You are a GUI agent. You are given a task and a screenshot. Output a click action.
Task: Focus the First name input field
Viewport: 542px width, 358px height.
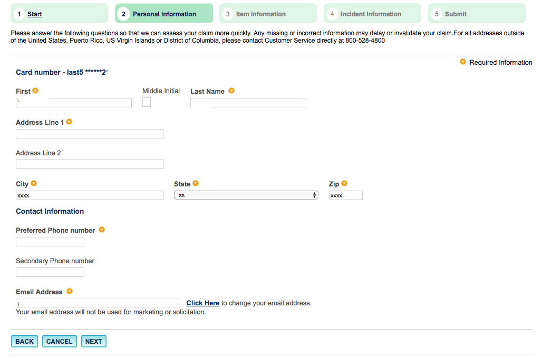(x=74, y=103)
